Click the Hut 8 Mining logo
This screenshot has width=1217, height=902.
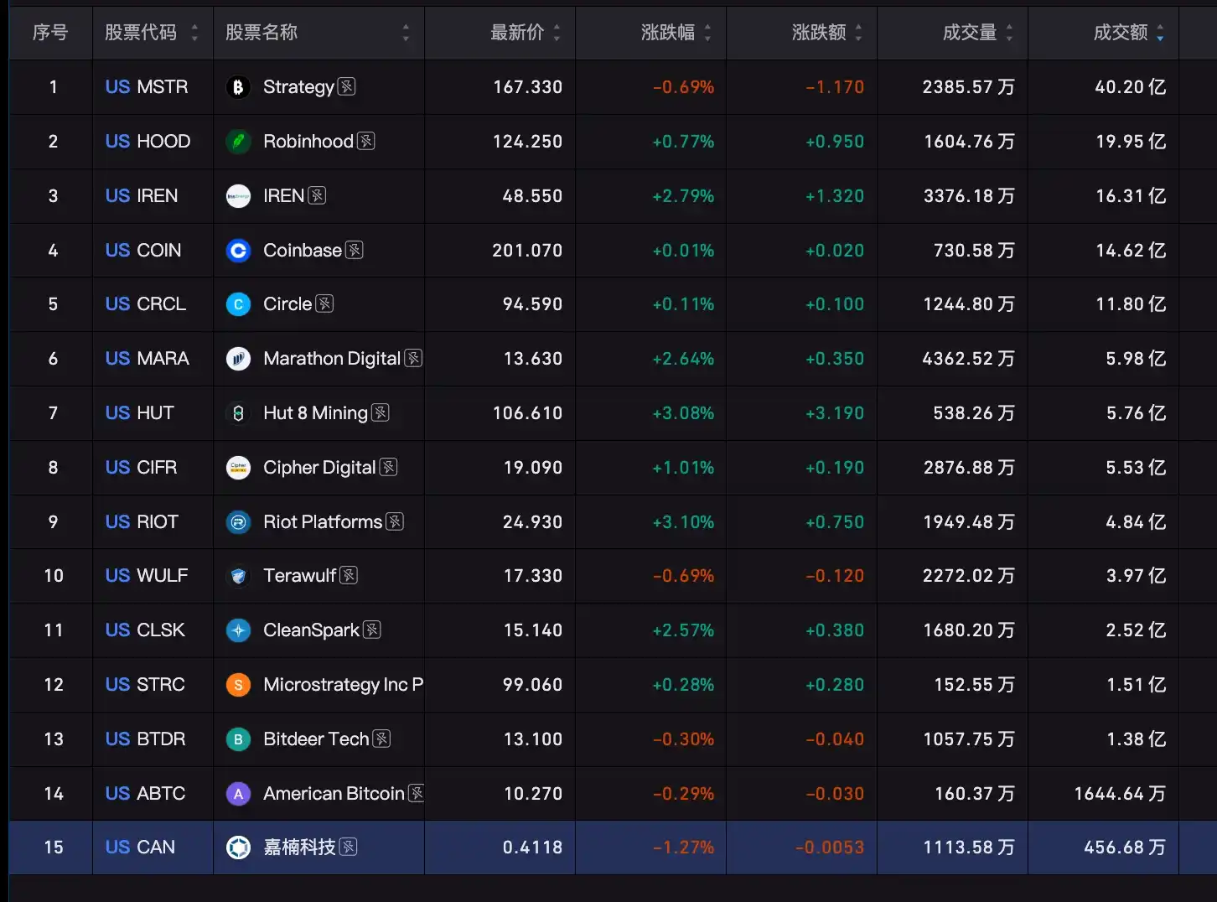click(x=238, y=413)
